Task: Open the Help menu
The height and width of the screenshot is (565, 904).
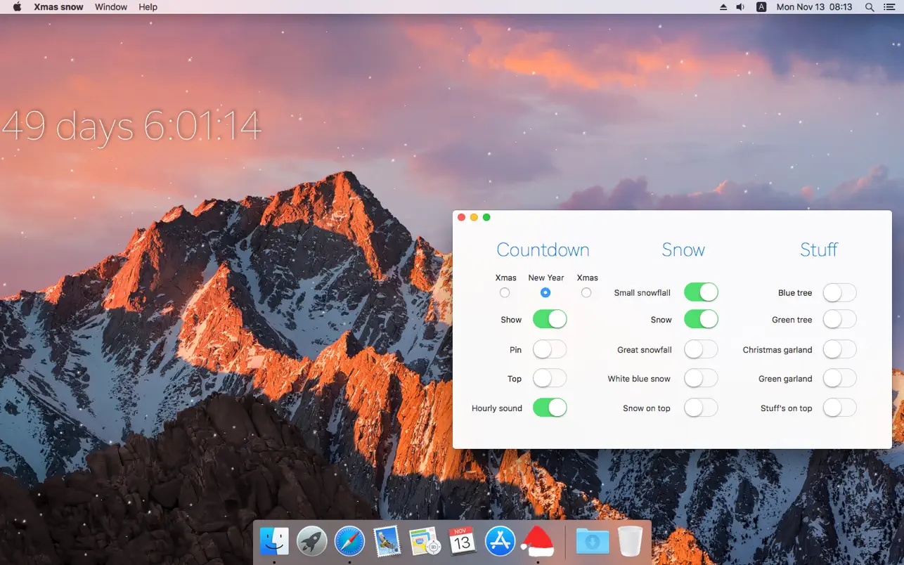Action: coord(148,7)
